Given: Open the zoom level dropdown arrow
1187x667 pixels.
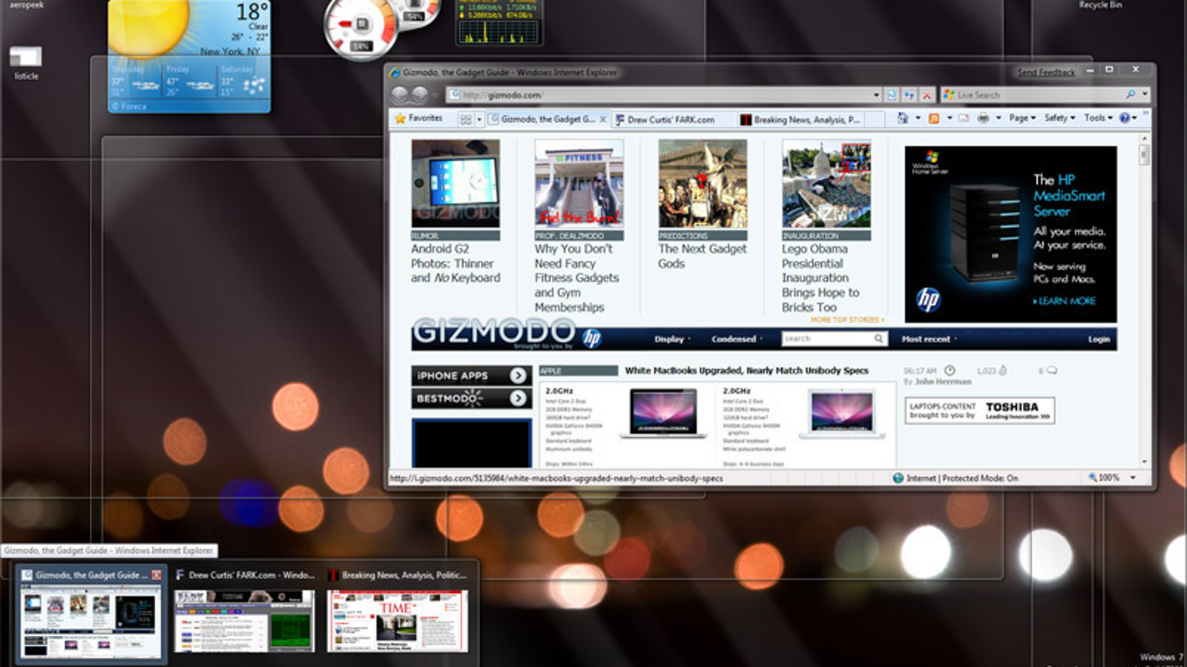Looking at the screenshot, I should click(x=1133, y=478).
